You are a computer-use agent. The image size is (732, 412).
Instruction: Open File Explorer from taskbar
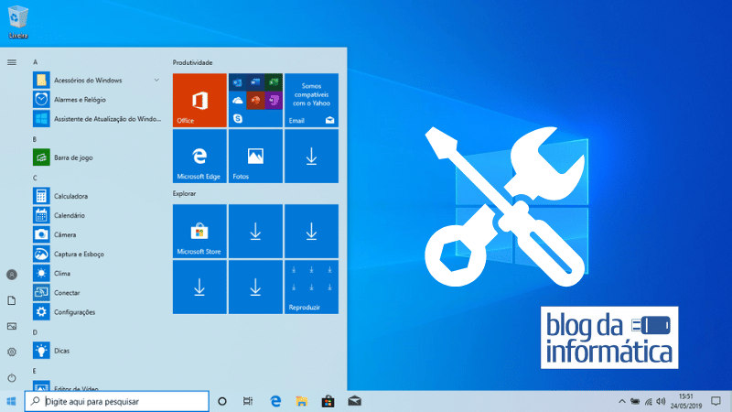(302, 401)
